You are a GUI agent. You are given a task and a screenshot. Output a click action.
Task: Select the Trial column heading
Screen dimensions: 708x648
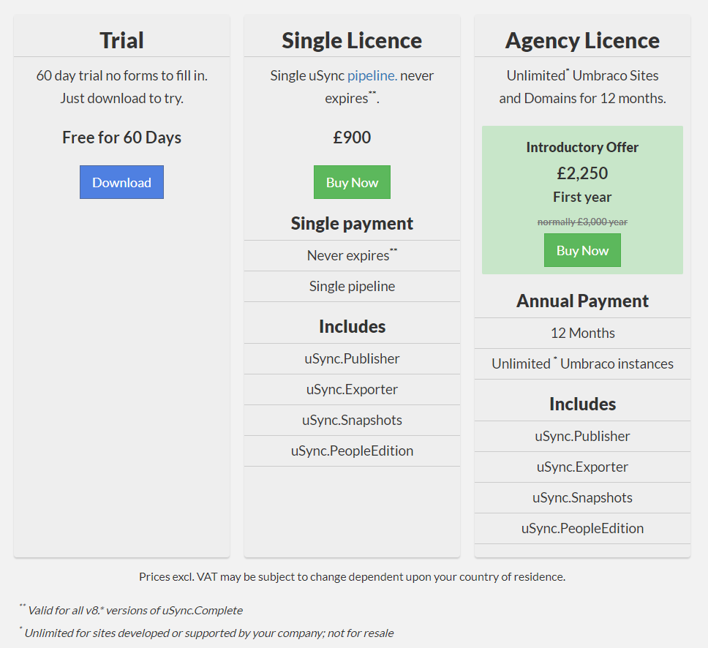point(121,40)
